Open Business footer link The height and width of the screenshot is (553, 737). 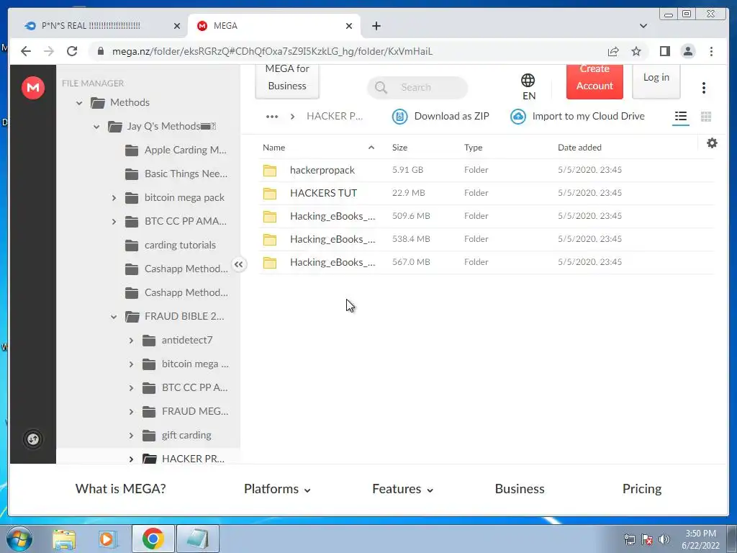[x=520, y=489]
